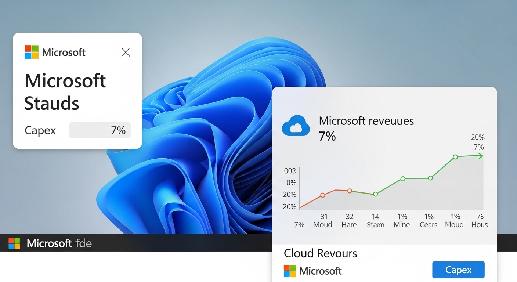This screenshot has width=517, height=282.
Task: Click the chart value axis scale
Action: (x=290, y=188)
